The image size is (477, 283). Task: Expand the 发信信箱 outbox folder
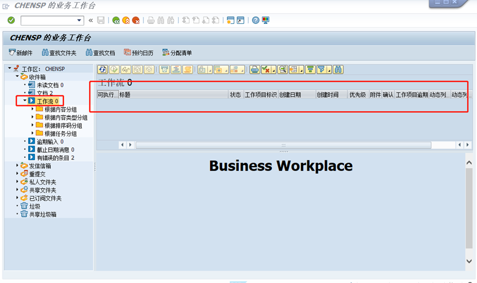click(x=17, y=165)
